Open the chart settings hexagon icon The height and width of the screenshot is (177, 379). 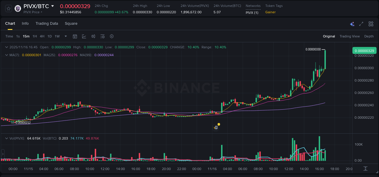click(x=112, y=36)
